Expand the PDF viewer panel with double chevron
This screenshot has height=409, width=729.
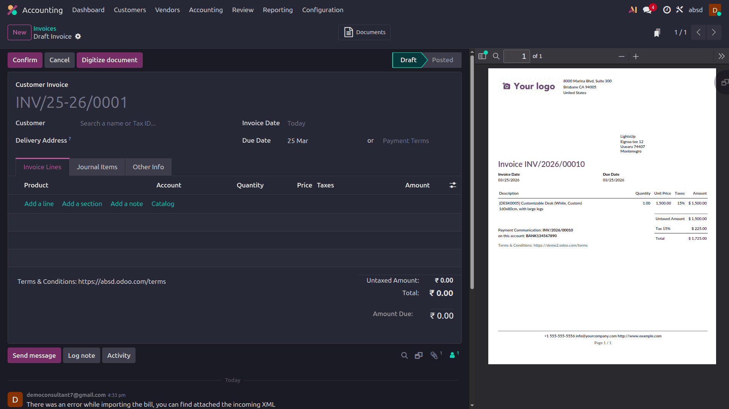click(721, 56)
